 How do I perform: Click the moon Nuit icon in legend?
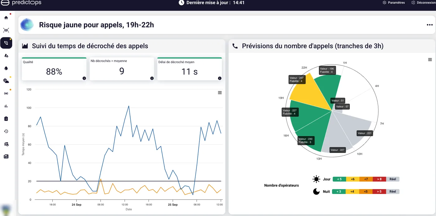click(x=316, y=192)
